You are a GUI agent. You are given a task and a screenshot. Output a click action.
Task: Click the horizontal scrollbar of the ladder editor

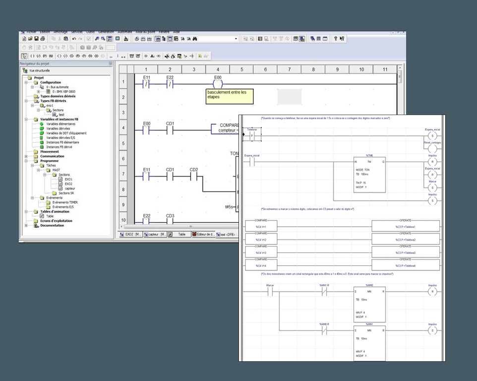click(x=181, y=227)
